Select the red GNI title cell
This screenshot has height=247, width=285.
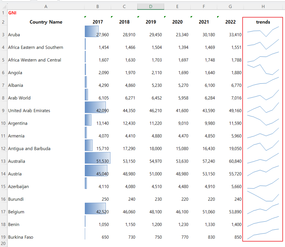(12, 13)
